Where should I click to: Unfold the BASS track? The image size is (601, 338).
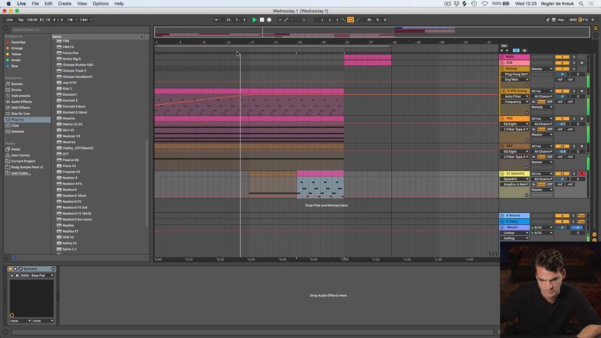click(x=502, y=57)
